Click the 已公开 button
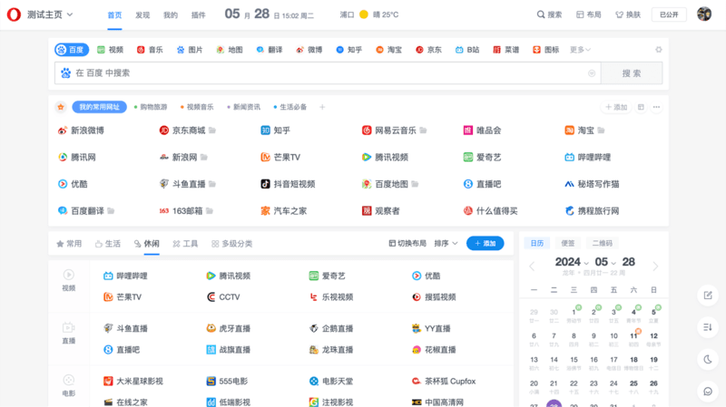This screenshot has height=407, width=726. click(x=669, y=15)
